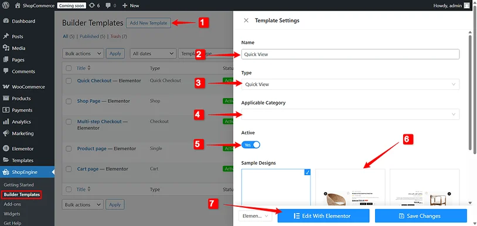Open the top Bulk actions dropdown
The height and width of the screenshot is (226, 477).
[83, 54]
